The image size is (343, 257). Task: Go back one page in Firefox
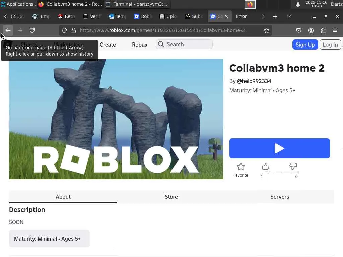click(x=8, y=30)
